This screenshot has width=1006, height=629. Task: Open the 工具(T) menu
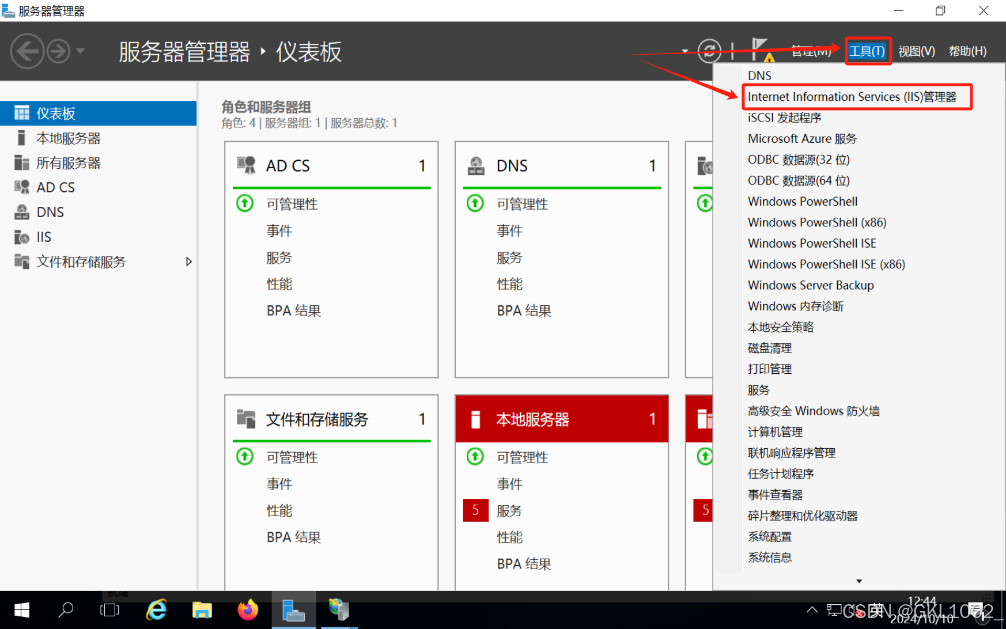(x=868, y=51)
